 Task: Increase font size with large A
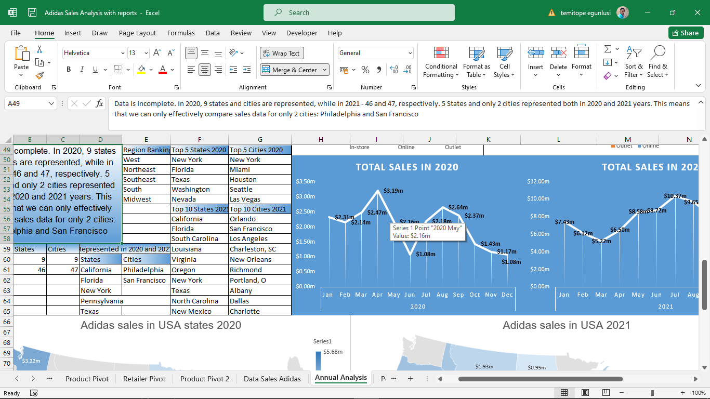(158, 53)
